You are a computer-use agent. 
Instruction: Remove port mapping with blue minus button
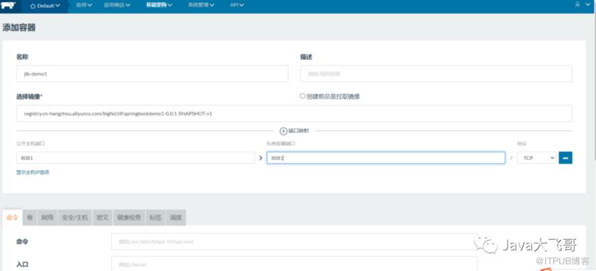tap(565, 158)
